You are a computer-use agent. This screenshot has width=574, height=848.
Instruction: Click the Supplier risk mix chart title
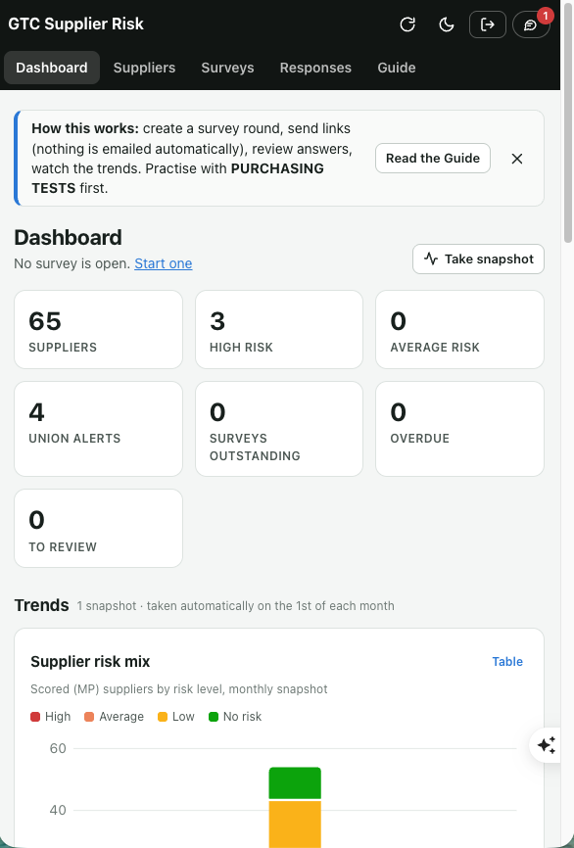click(90, 661)
